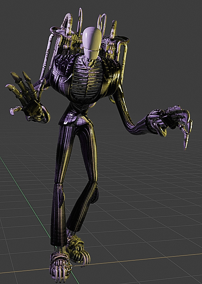202x284 pixels.
Task: Click the 3D cursor at the world origin
Action: click(x=68, y=267)
